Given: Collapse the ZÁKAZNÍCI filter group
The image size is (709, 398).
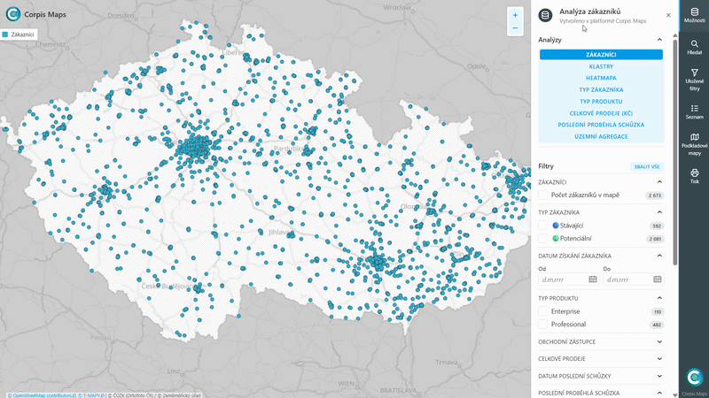Looking at the screenshot, I should (659, 182).
